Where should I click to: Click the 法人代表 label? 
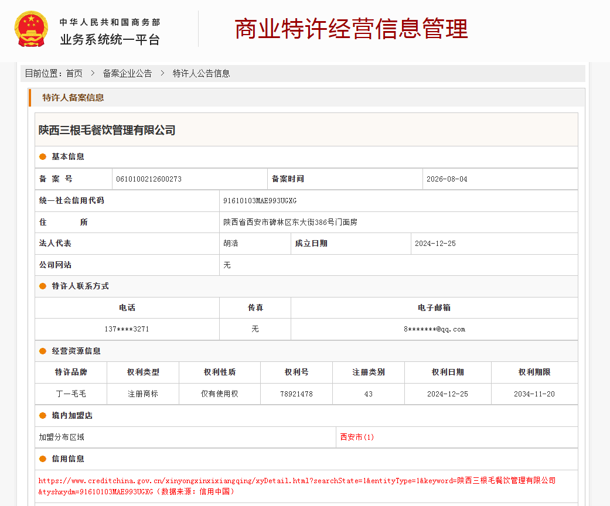coord(55,244)
